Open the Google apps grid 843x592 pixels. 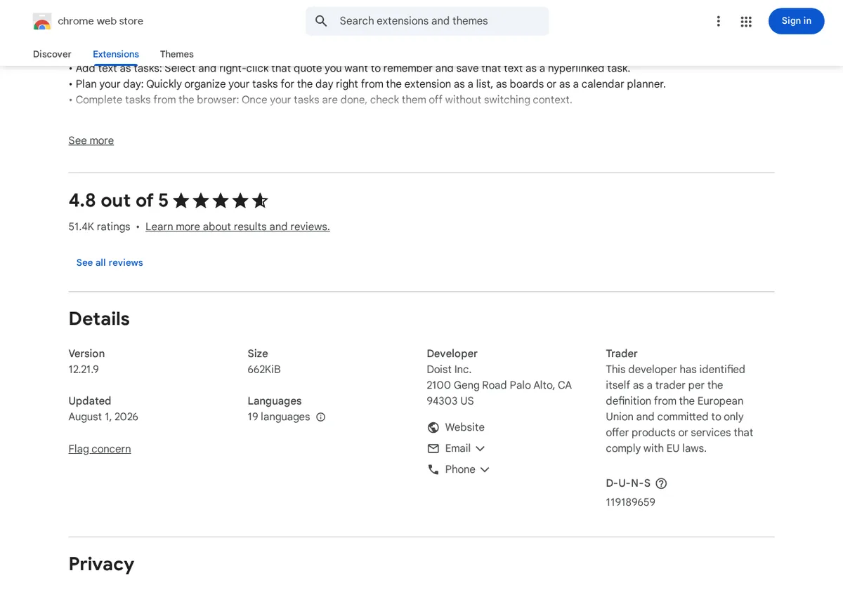(x=746, y=22)
